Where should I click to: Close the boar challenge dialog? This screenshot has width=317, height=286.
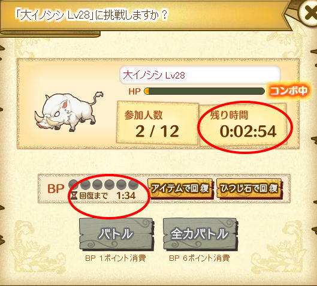(x=309, y=13)
